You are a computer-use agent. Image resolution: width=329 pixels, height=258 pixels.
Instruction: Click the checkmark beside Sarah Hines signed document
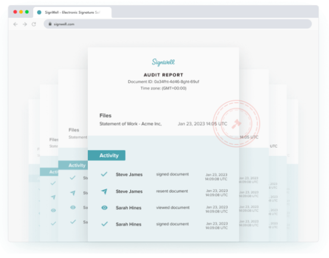(x=104, y=224)
